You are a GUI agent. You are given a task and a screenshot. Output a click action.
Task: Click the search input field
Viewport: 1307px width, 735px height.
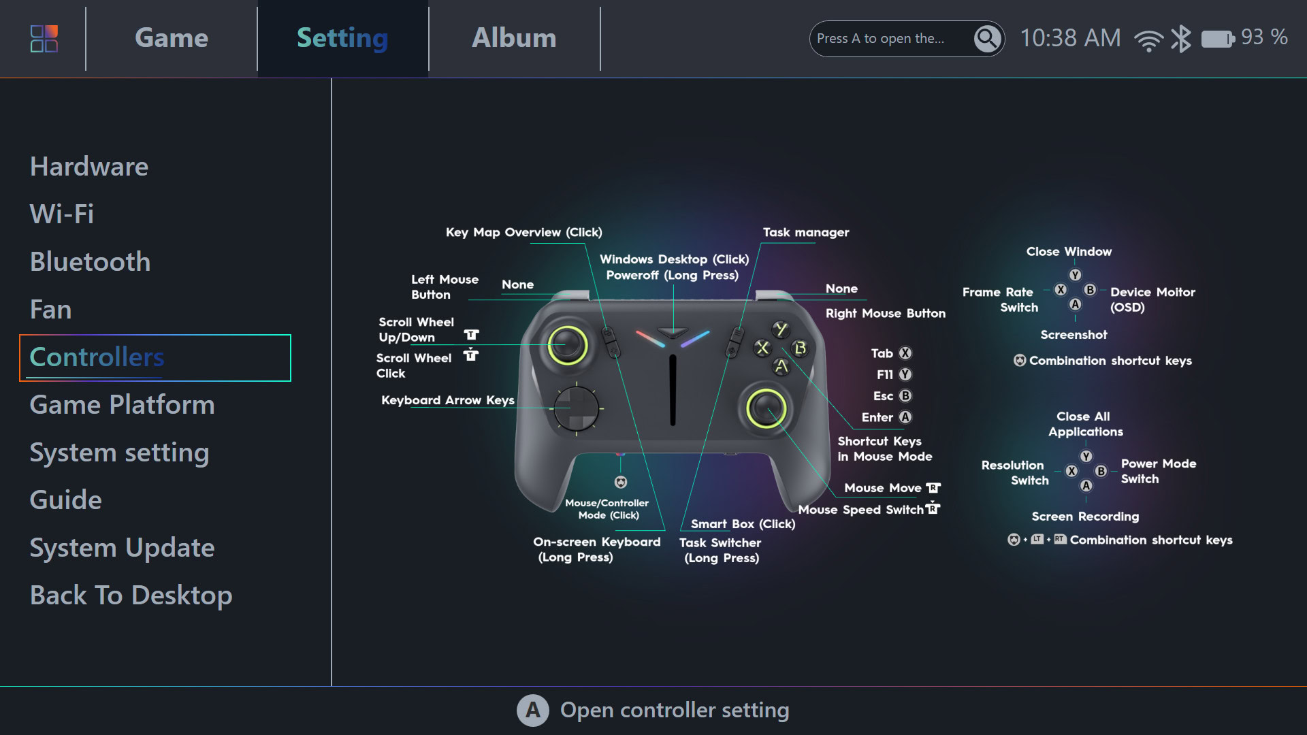888,37
